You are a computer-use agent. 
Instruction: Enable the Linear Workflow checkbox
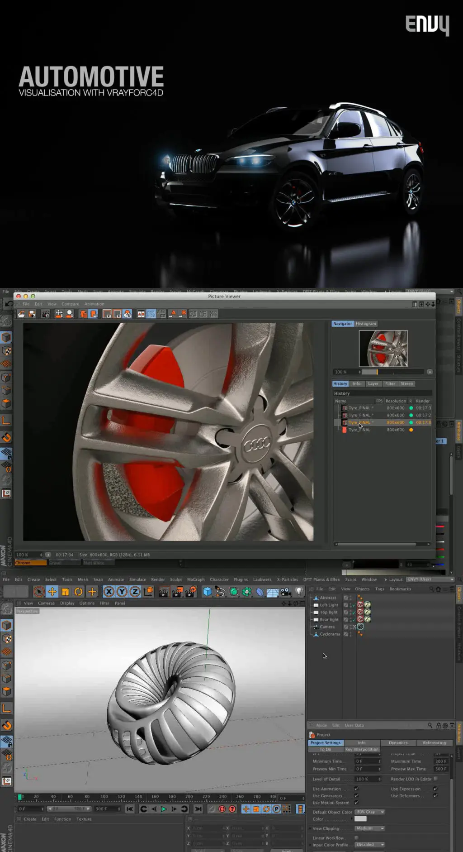(x=356, y=838)
